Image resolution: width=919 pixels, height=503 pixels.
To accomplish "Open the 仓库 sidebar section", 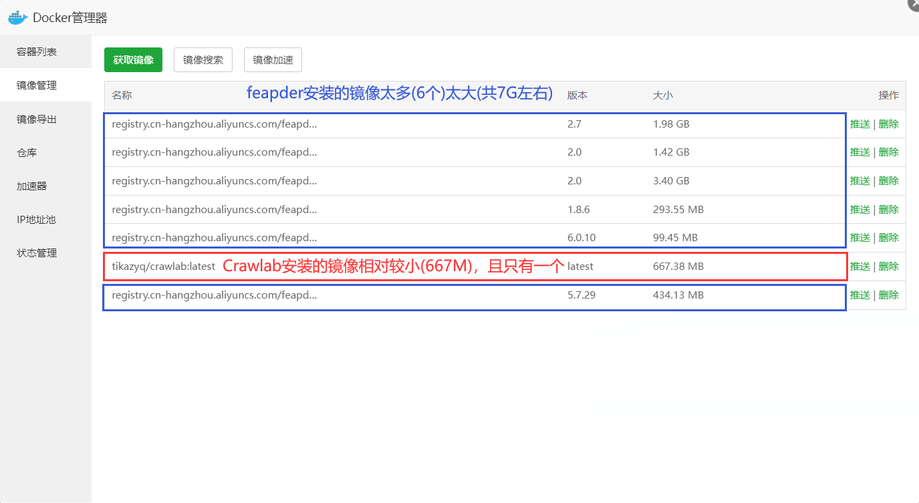I will [x=27, y=152].
